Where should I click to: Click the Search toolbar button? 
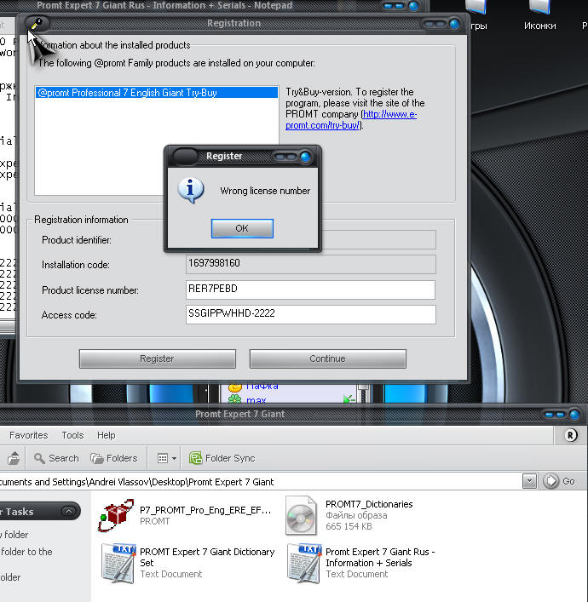tap(56, 458)
